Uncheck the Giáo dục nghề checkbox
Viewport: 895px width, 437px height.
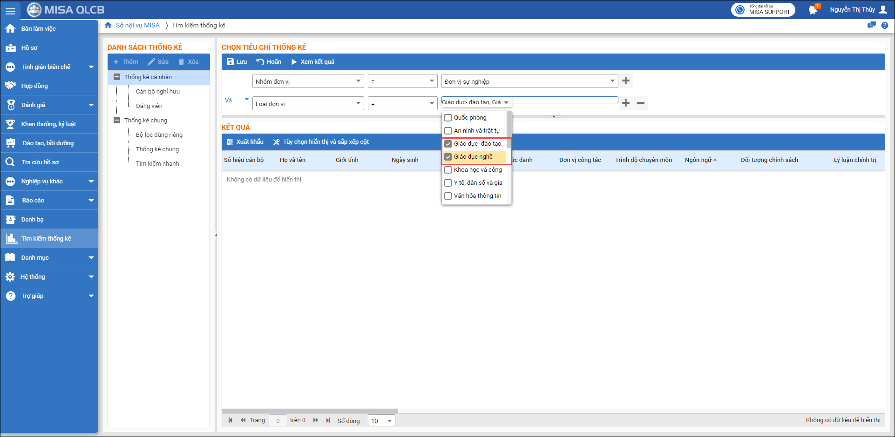(448, 157)
